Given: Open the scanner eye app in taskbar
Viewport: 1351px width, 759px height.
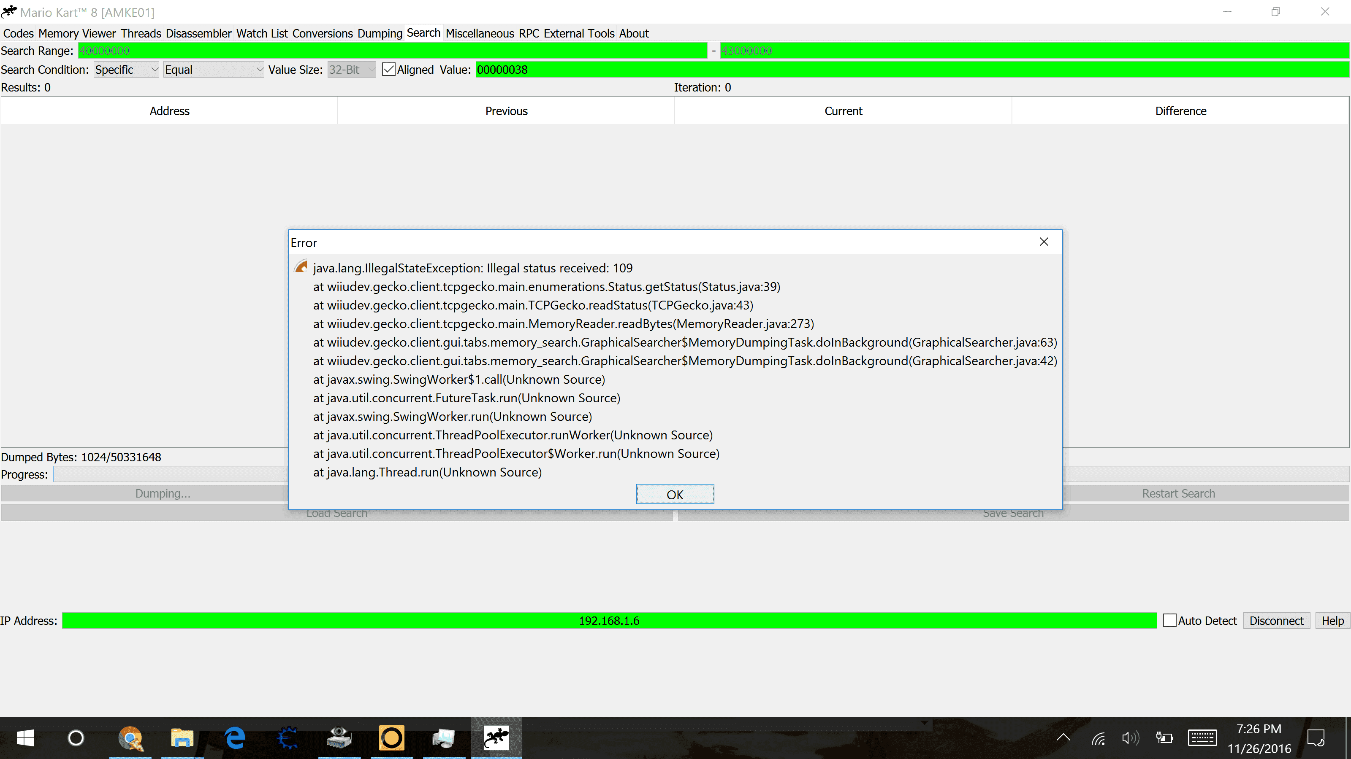Looking at the screenshot, I should [339, 738].
